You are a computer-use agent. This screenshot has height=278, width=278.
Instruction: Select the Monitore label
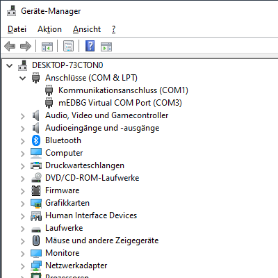click(x=63, y=253)
